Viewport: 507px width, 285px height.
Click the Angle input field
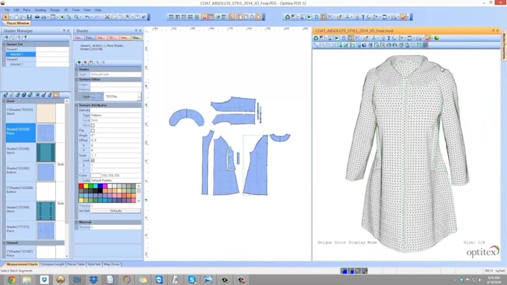[116, 135]
